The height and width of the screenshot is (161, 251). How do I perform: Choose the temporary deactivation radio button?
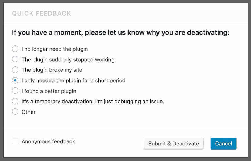(x=15, y=101)
